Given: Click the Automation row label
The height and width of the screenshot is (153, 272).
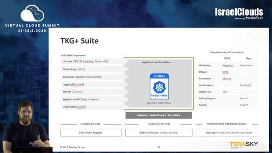Looking at the screenshot, I should (205, 79).
